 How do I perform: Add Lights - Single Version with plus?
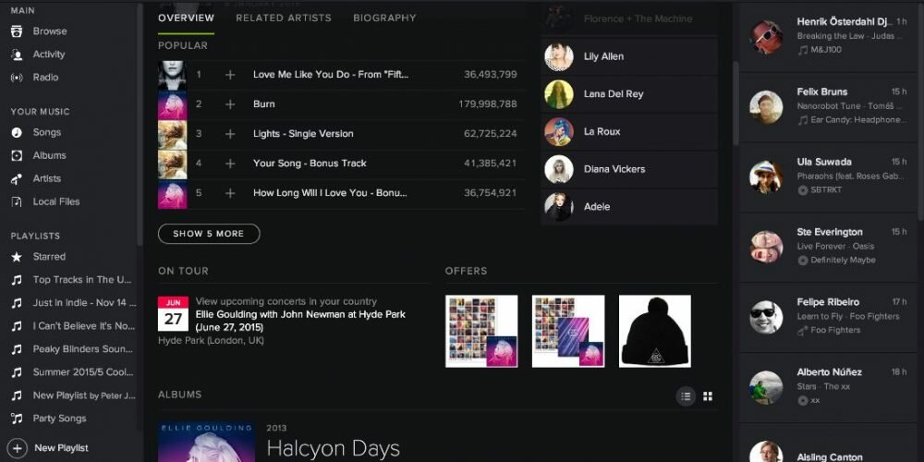[x=230, y=134]
